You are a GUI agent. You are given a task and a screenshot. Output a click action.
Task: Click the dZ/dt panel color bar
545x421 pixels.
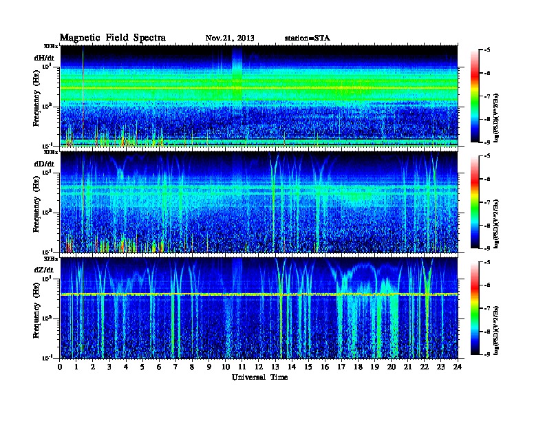475,308
